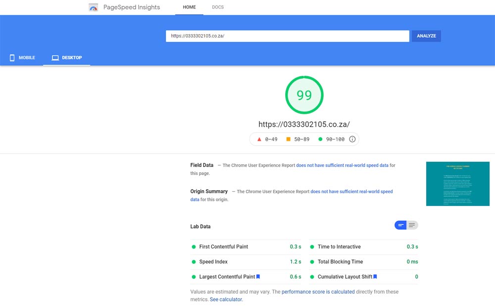Image resolution: width=495 pixels, height=306 pixels.
Task: Click the Cumulative Layout Shift bookmark icon
Action: click(x=375, y=277)
